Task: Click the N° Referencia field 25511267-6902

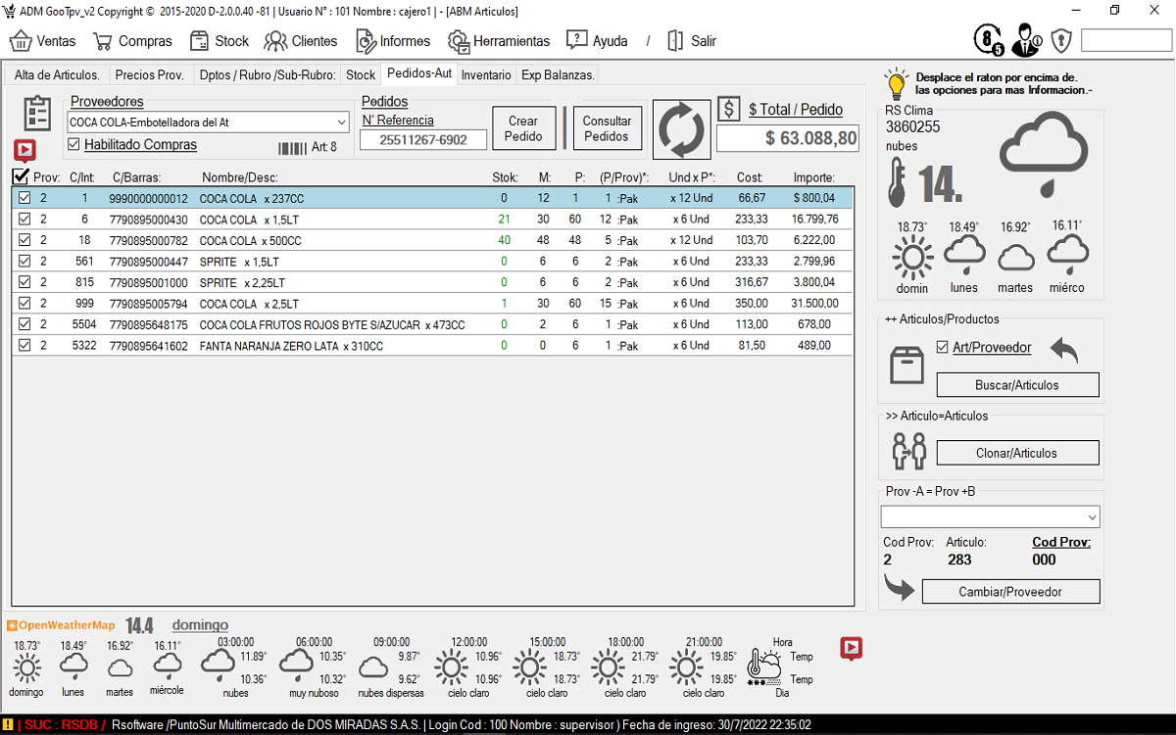Action: click(x=423, y=140)
